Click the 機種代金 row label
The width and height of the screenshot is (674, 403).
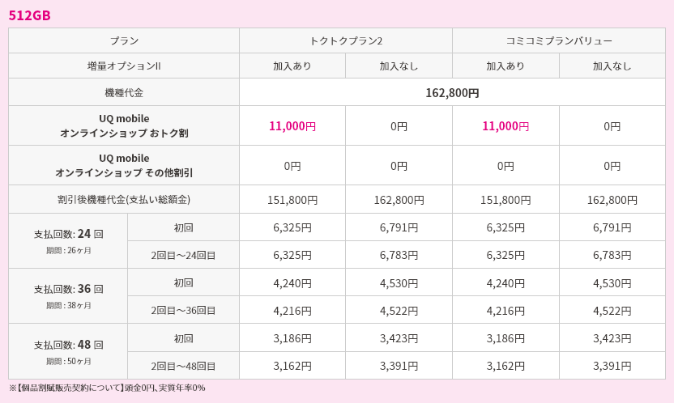point(124,92)
